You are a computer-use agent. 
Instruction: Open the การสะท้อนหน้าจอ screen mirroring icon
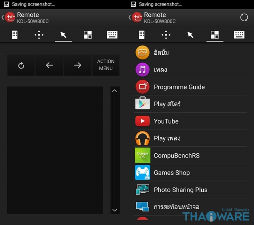[x=143, y=207]
